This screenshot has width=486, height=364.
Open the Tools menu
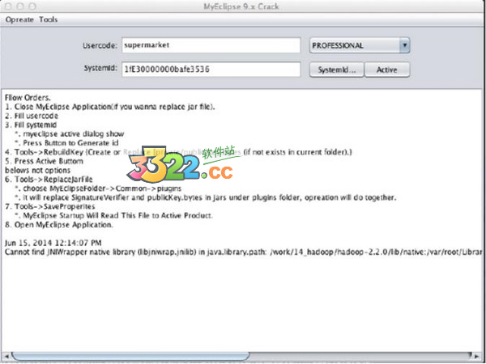click(x=49, y=19)
